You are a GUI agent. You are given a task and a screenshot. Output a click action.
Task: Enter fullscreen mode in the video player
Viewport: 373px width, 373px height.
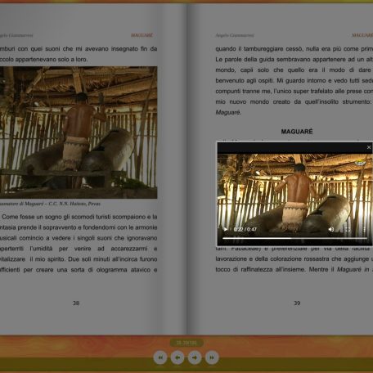click(348, 229)
